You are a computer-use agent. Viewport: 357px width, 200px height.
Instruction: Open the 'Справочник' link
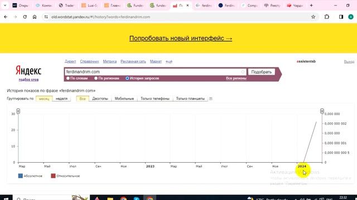pos(89,62)
